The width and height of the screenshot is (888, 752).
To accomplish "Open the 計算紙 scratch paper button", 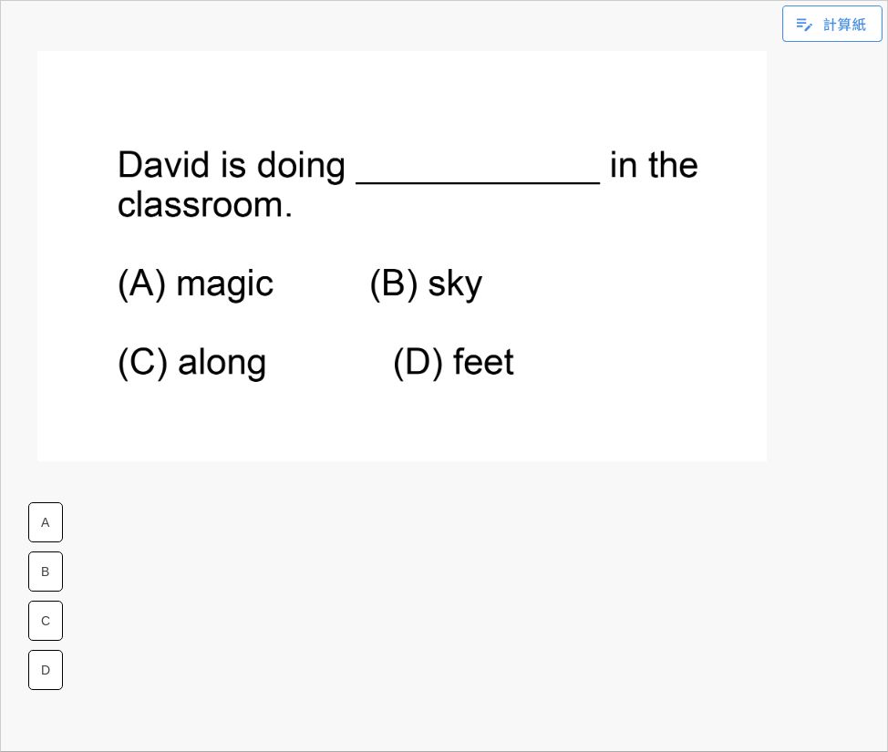I will pyautogui.click(x=831, y=24).
